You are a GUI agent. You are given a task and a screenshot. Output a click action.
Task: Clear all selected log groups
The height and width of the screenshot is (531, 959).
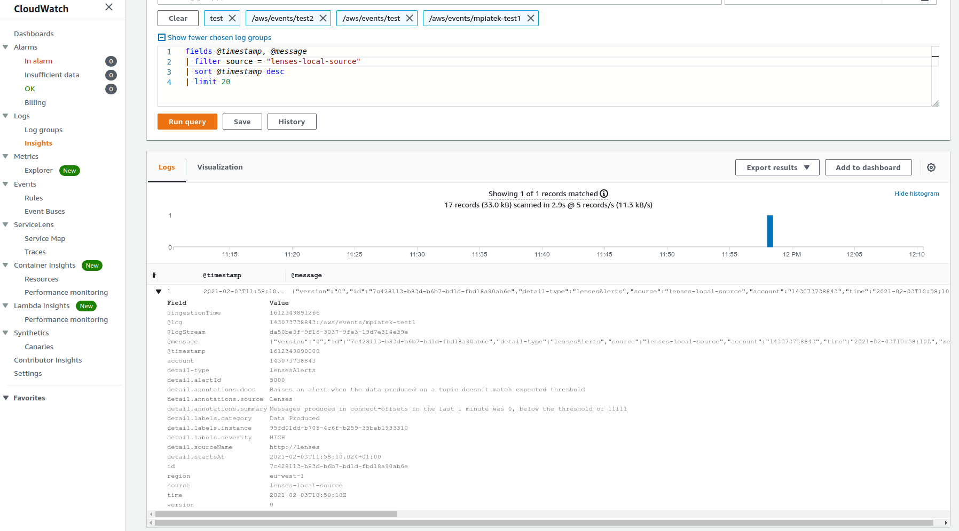click(x=178, y=18)
